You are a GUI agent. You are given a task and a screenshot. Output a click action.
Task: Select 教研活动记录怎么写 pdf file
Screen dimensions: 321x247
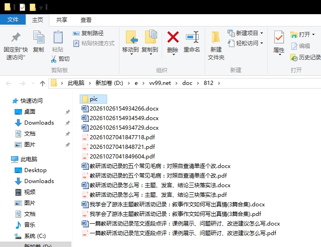[x=154, y=195]
